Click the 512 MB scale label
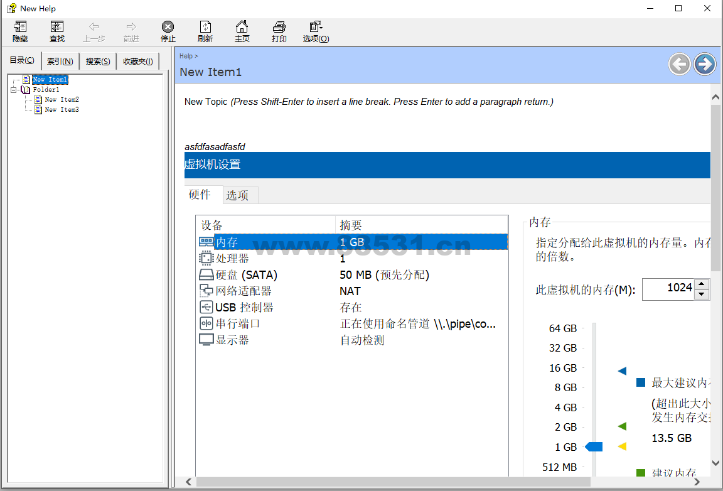 coord(560,468)
